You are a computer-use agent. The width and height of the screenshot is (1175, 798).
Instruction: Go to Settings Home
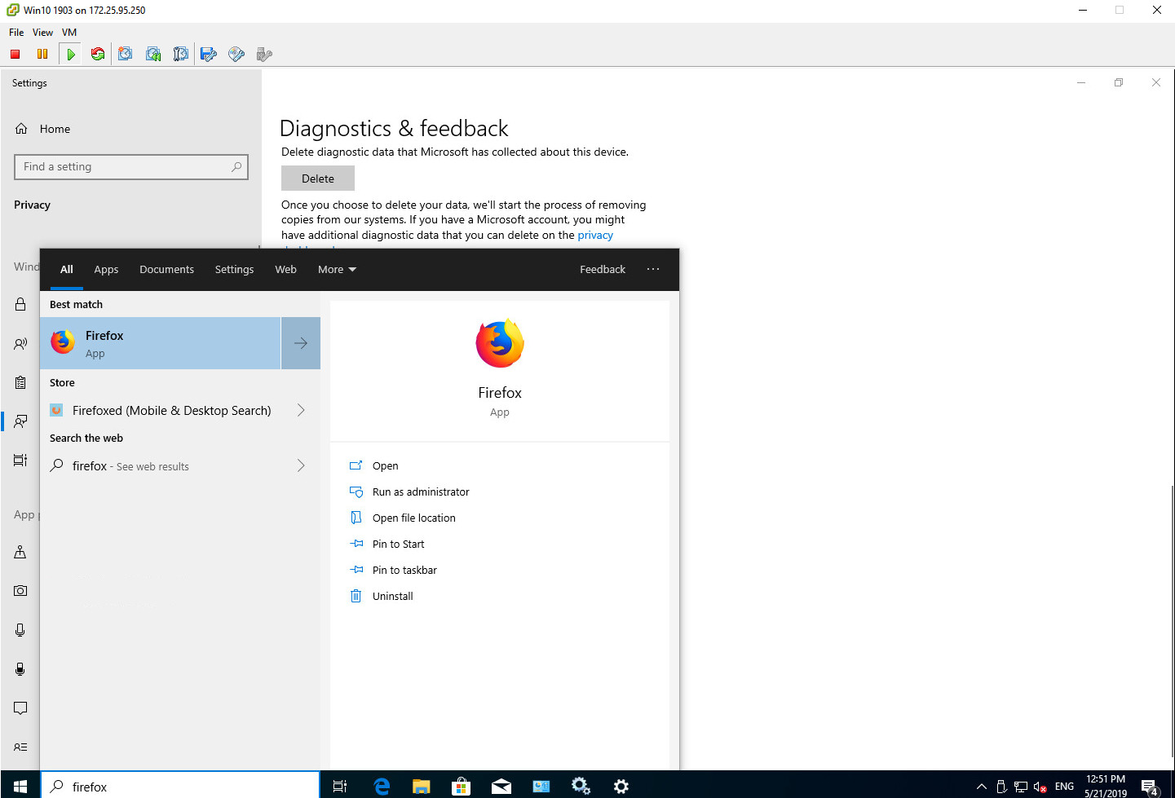(42, 129)
